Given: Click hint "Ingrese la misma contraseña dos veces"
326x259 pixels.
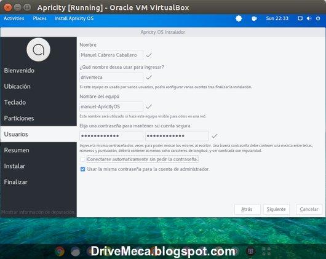Looking at the screenshot, I should [196, 148].
